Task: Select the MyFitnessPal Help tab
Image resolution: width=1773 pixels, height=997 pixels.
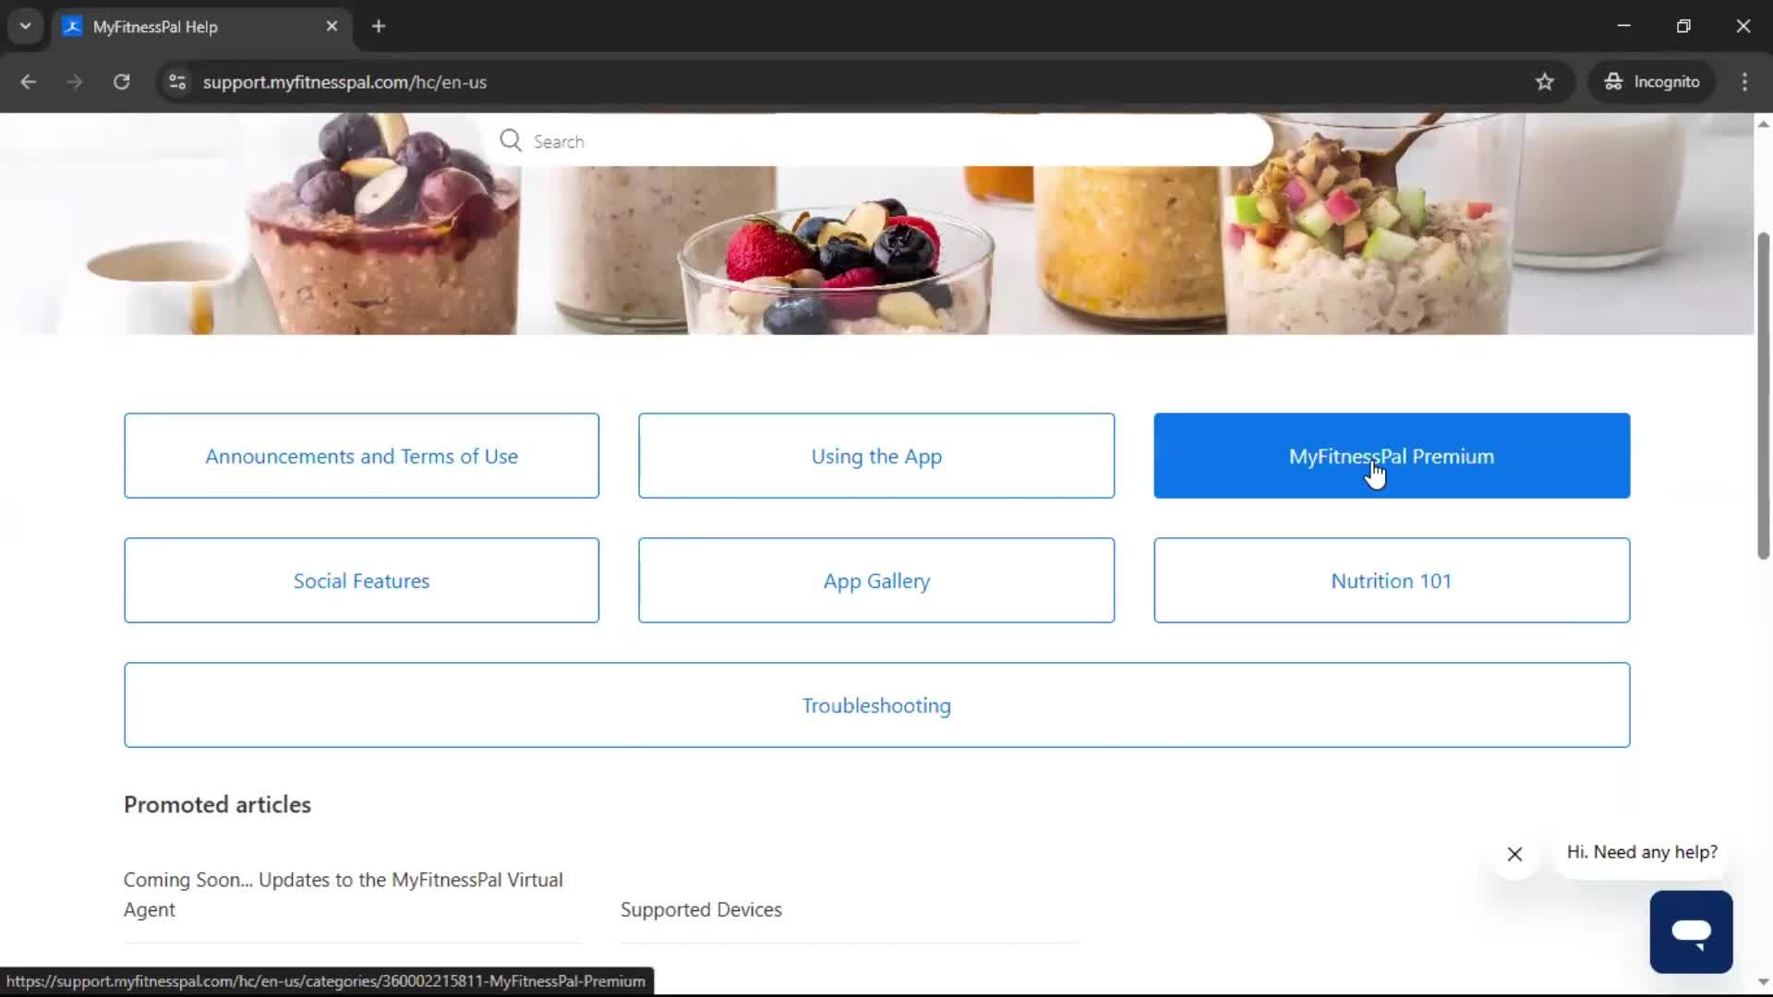Action: click(x=200, y=27)
